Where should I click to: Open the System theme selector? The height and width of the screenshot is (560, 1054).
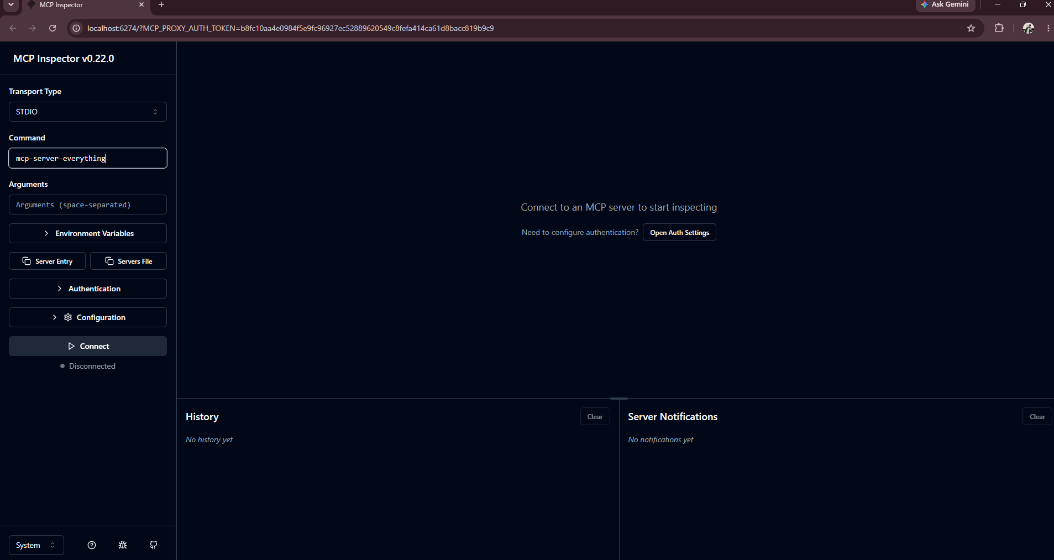(x=36, y=545)
